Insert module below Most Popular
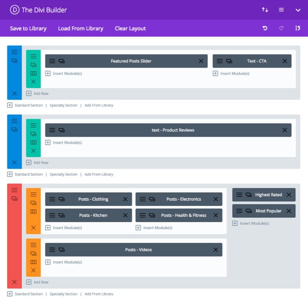Screen dimensions: 308x302 tap(251, 224)
